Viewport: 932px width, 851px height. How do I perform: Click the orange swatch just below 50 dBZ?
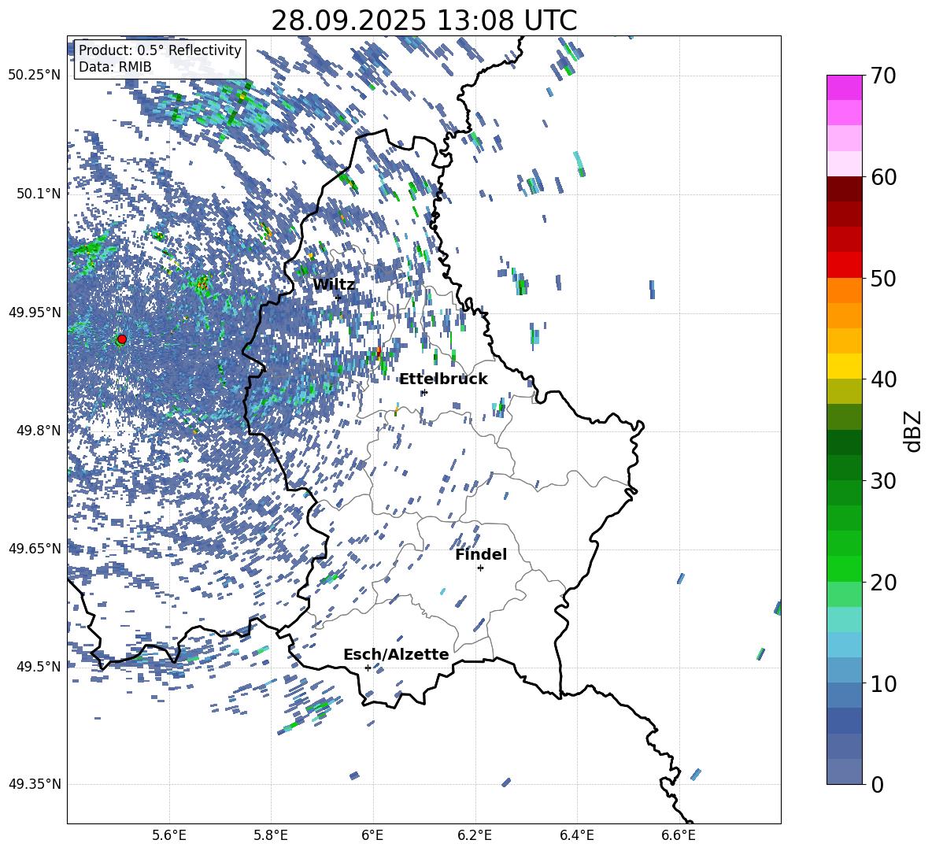pyautogui.click(x=845, y=290)
